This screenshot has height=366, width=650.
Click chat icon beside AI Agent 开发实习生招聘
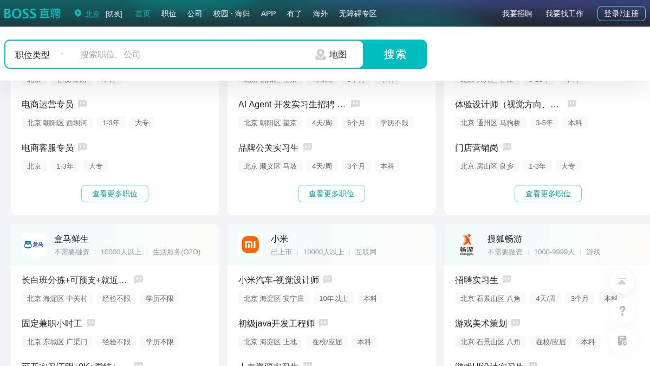(x=355, y=104)
